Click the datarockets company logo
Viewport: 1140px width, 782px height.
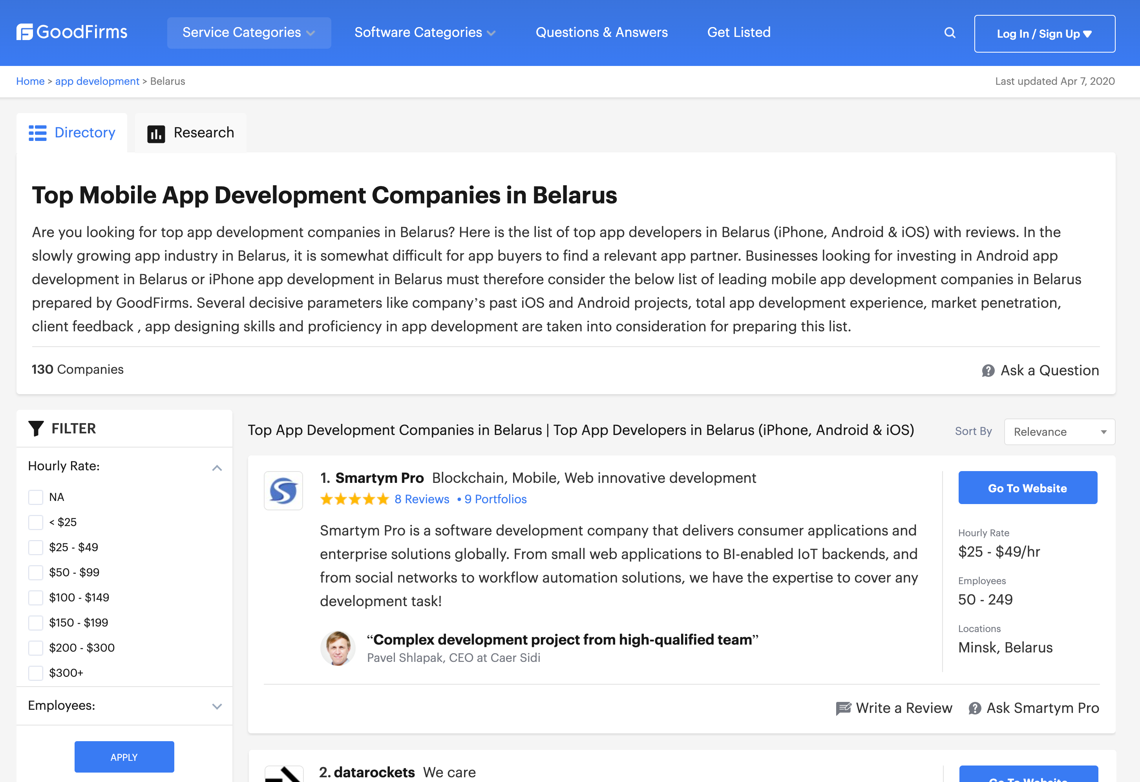click(284, 774)
